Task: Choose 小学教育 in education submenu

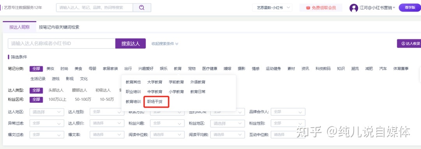Action: click(x=176, y=92)
